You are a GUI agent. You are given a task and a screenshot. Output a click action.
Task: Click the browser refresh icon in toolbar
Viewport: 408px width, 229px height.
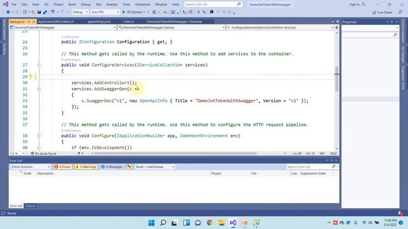[154, 12]
